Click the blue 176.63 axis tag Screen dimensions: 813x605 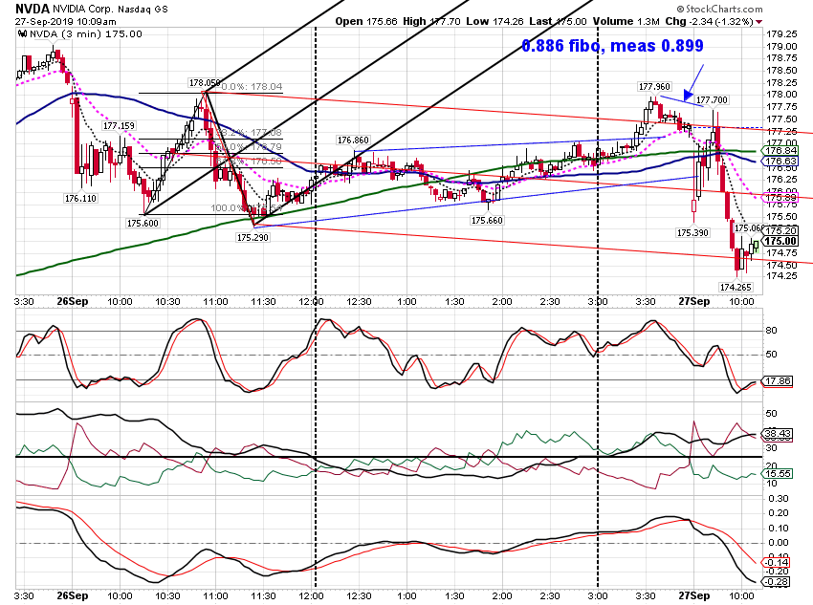coord(780,162)
